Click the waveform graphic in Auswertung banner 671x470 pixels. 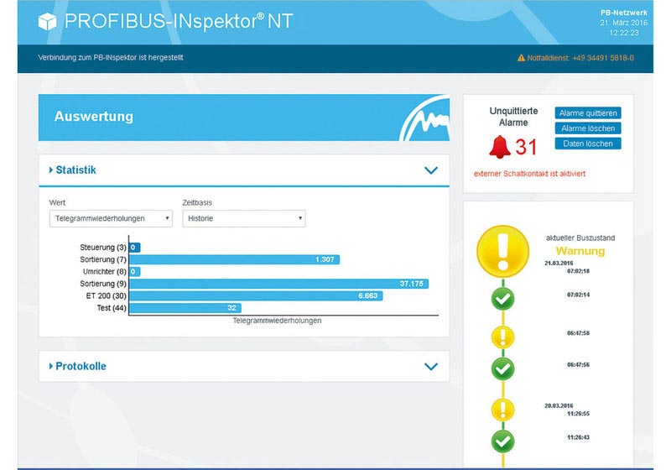tap(424, 119)
